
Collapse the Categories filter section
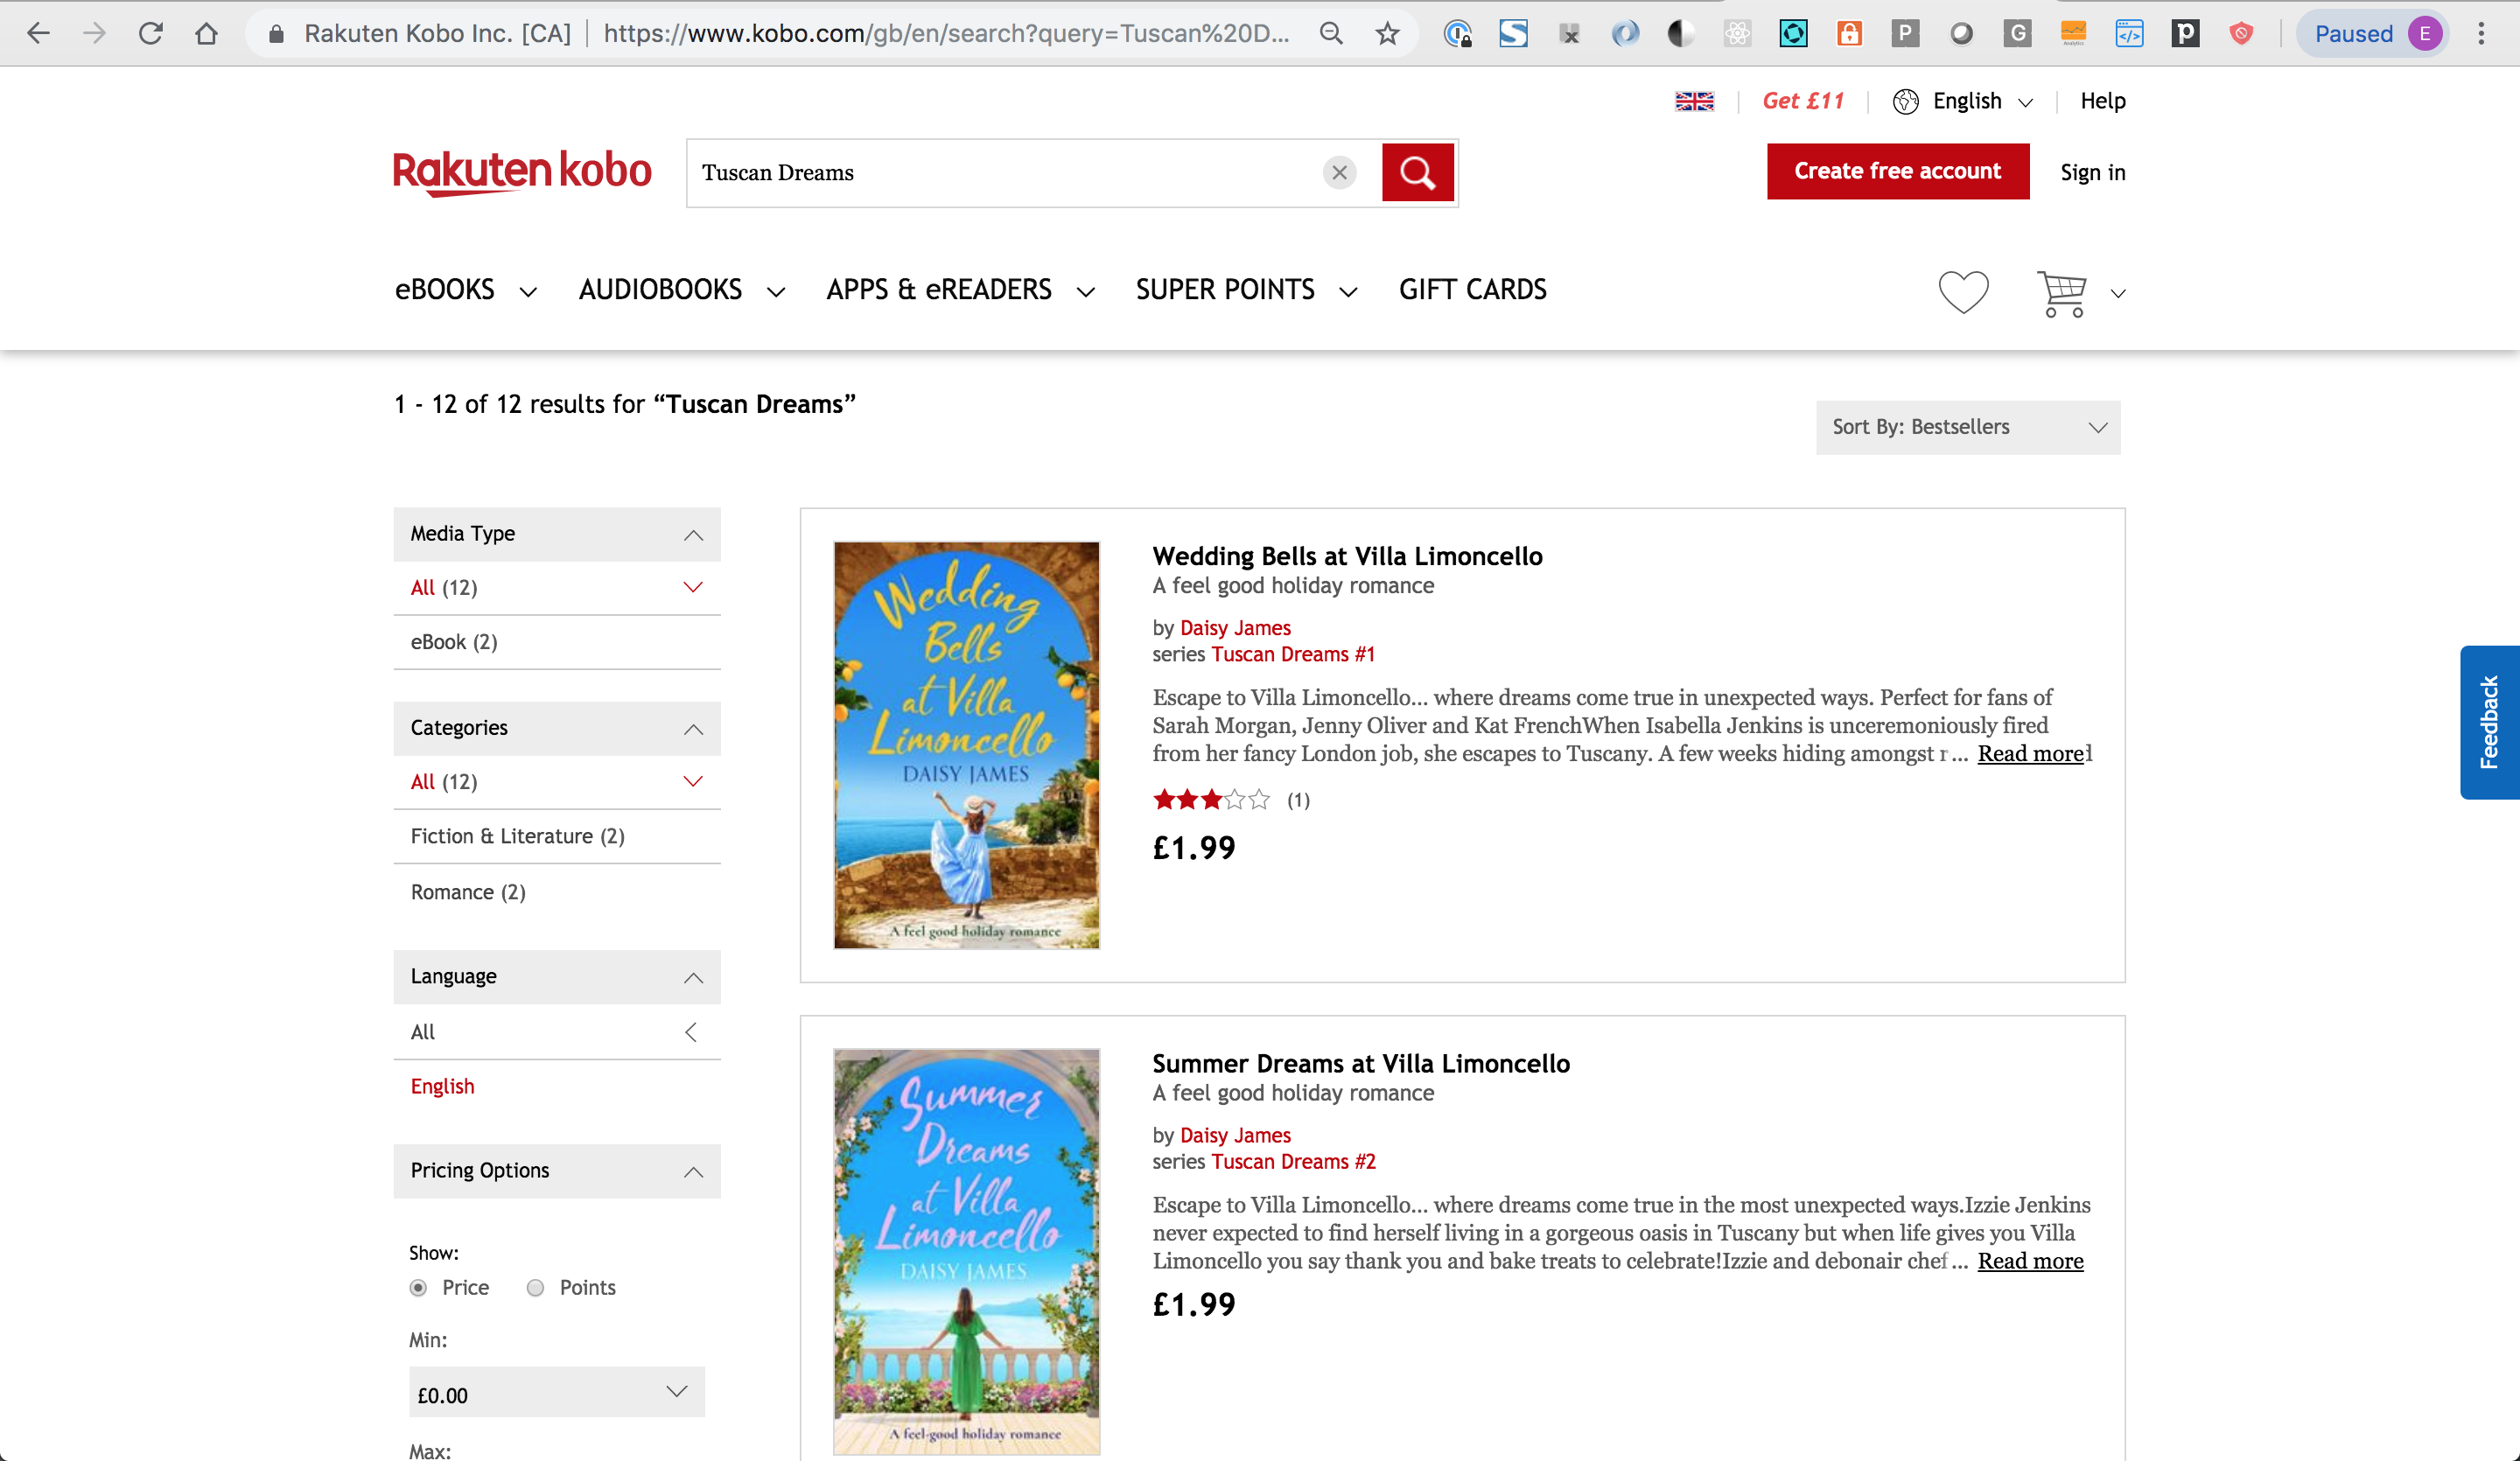[x=557, y=728]
